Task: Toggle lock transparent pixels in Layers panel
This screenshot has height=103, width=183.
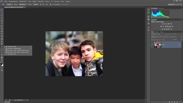Action: tap(157, 40)
